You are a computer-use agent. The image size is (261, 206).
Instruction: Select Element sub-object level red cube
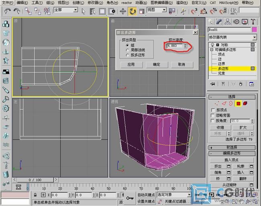point(245,103)
